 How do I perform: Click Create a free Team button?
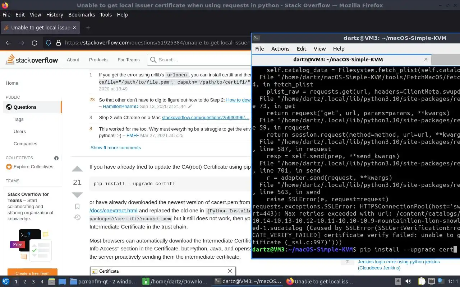[32, 273]
